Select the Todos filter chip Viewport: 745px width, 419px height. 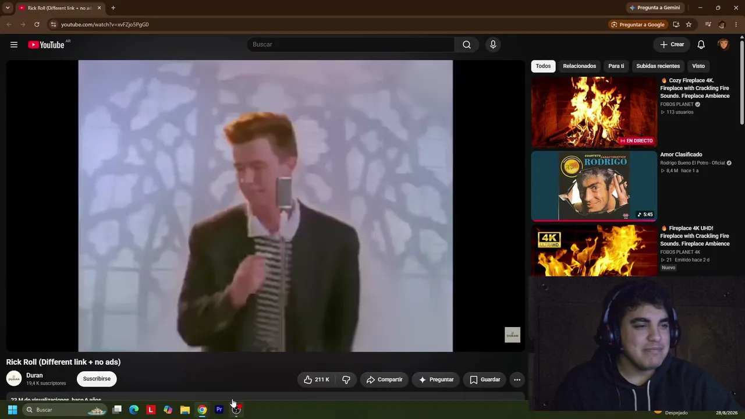click(543, 66)
